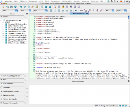
Task: Open the Bibliographie menu
Action: tap(66, 1)
